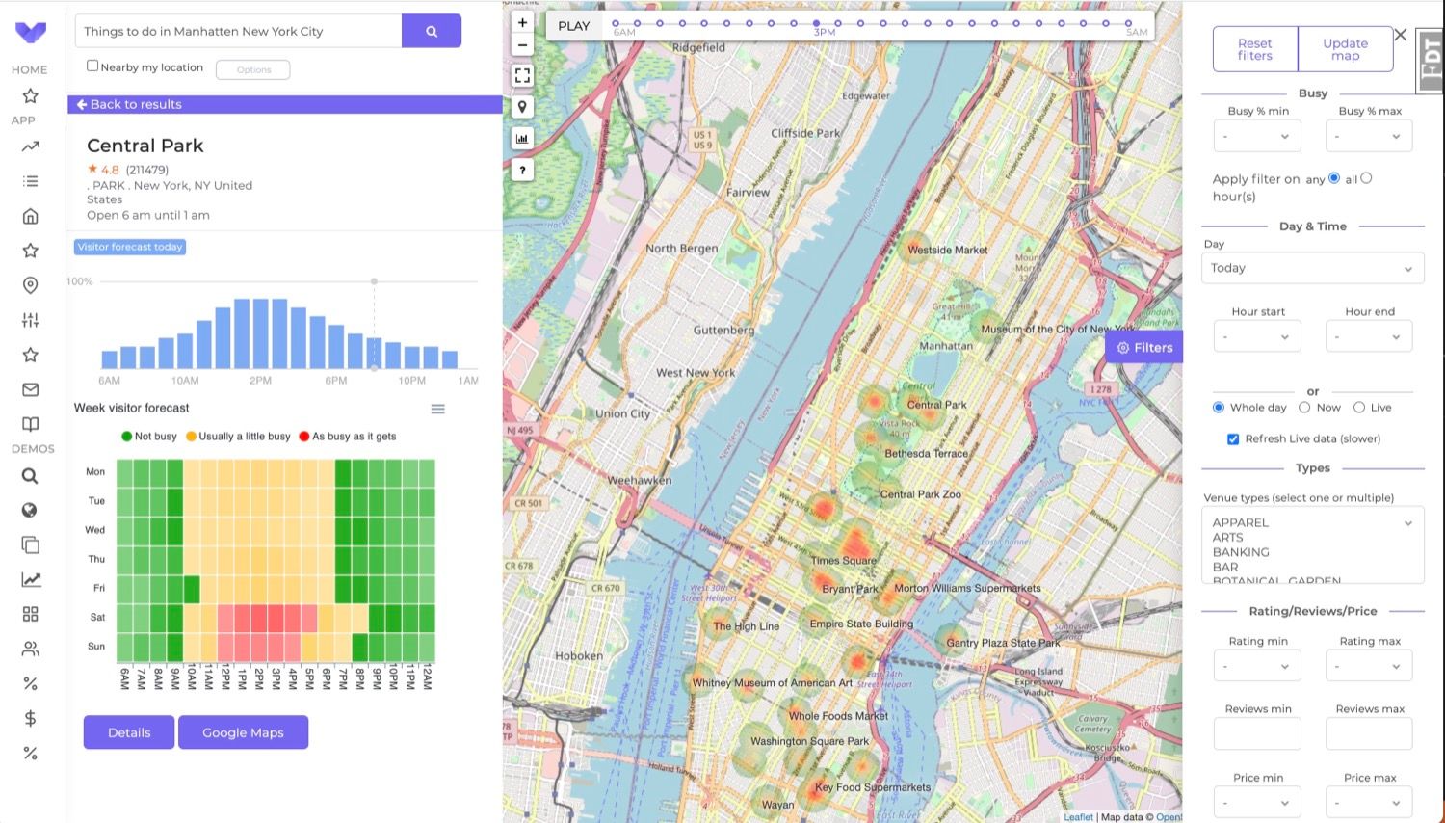
Task: Open the trending arrow sidebar icon
Action: pyautogui.click(x=31, y=146)
